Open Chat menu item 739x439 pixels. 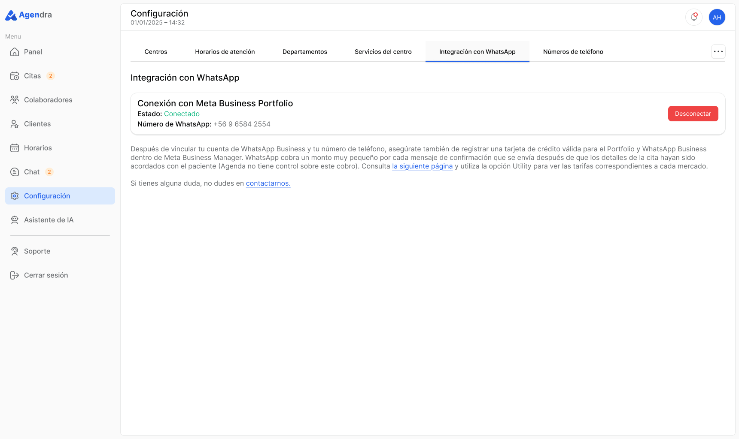pos(60,172)
